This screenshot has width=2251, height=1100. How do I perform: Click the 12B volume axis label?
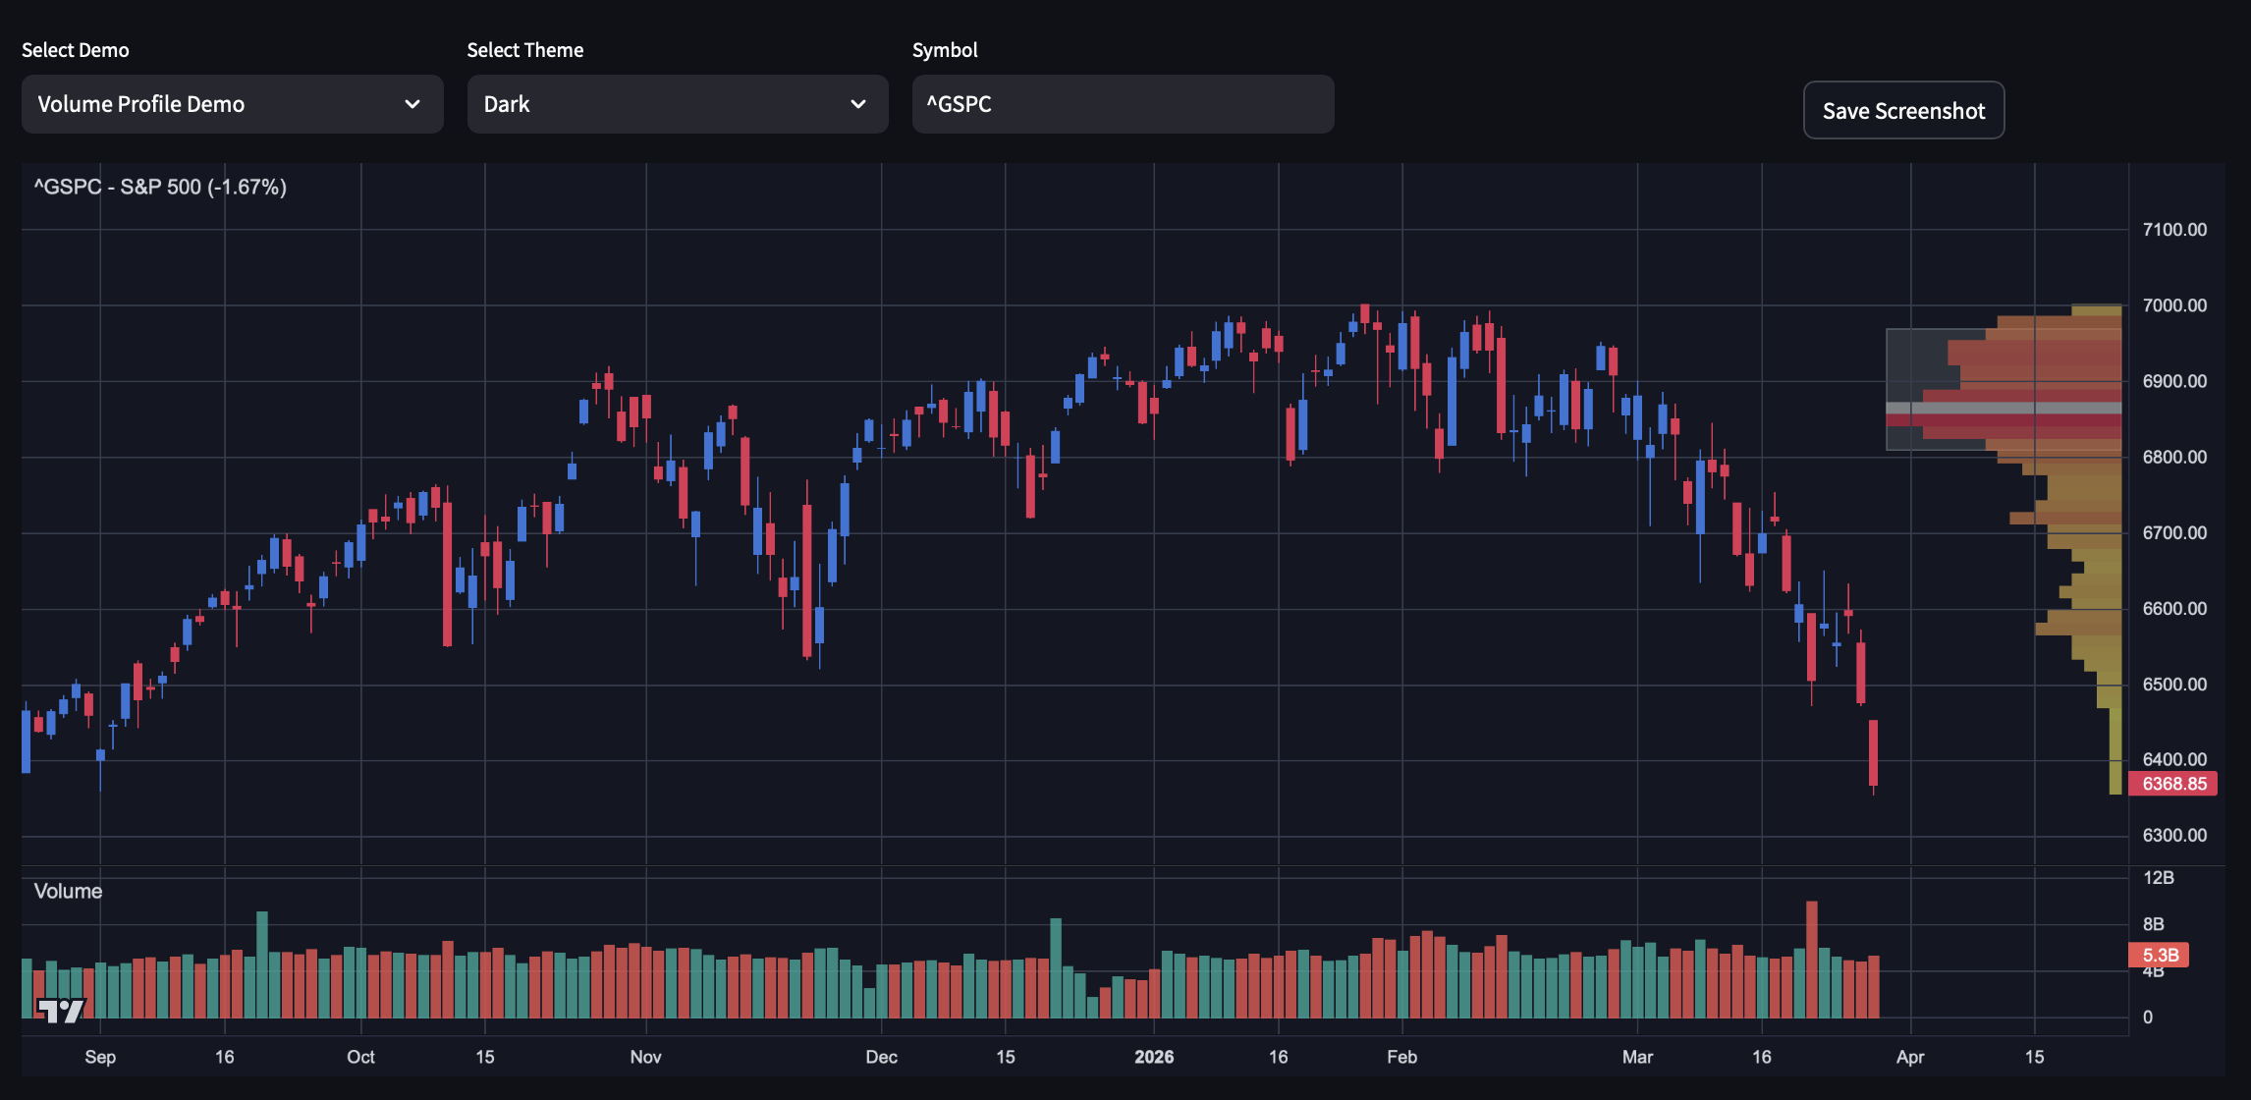[x=2158, y=877]
